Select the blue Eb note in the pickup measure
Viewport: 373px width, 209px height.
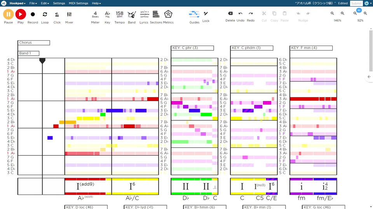click(50, 138)
